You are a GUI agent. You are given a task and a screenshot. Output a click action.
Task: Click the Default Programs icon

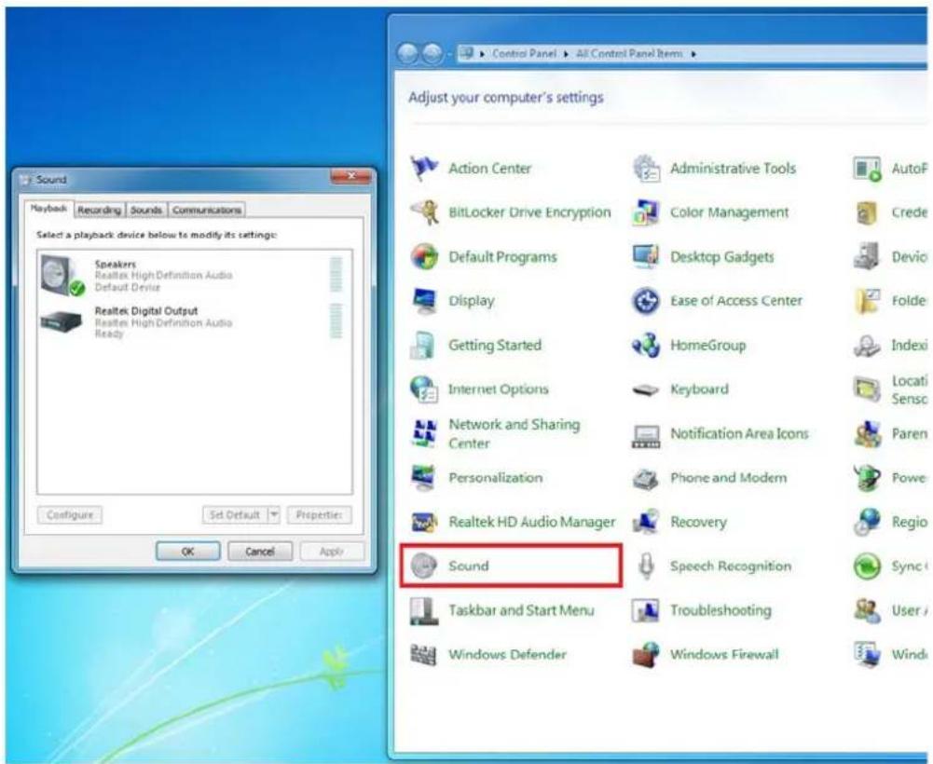pyautogui.click(x=424, y=257)
